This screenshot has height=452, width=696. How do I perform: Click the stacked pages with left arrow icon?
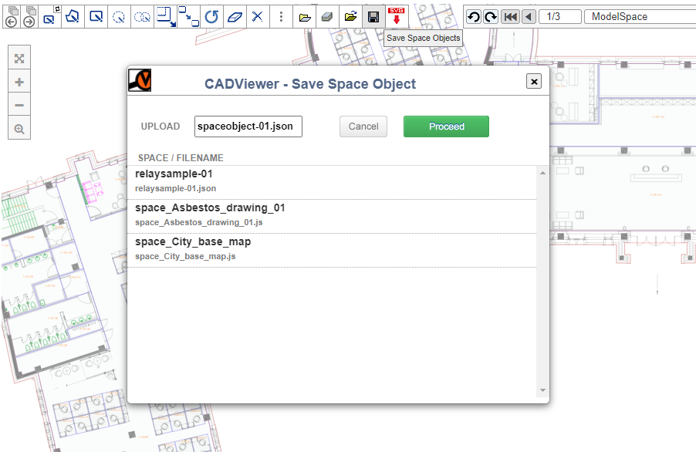pos(12,17)
